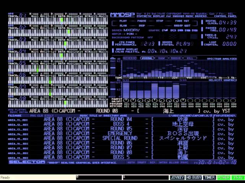The height and width of the screenshot is (183, 245).
Task: Toggle pan pot knob above program 029
Action: point(148,101)
